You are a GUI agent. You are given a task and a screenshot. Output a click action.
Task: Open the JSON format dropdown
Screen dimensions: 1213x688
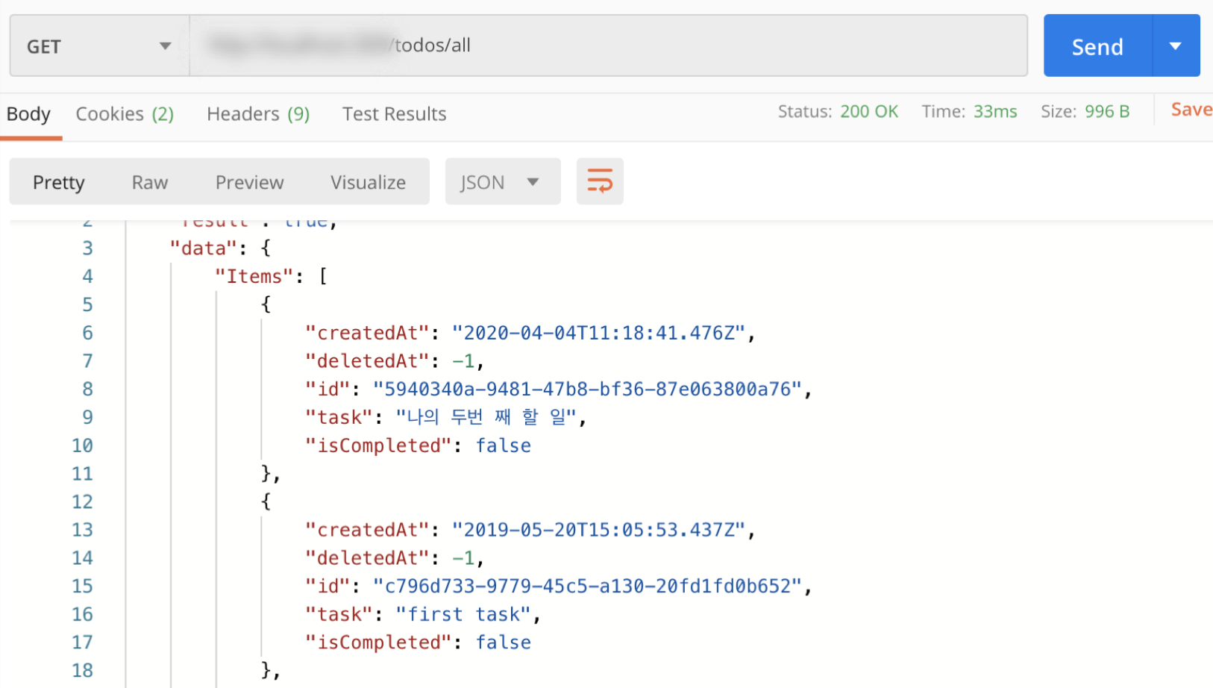click(x=503, y=181)
